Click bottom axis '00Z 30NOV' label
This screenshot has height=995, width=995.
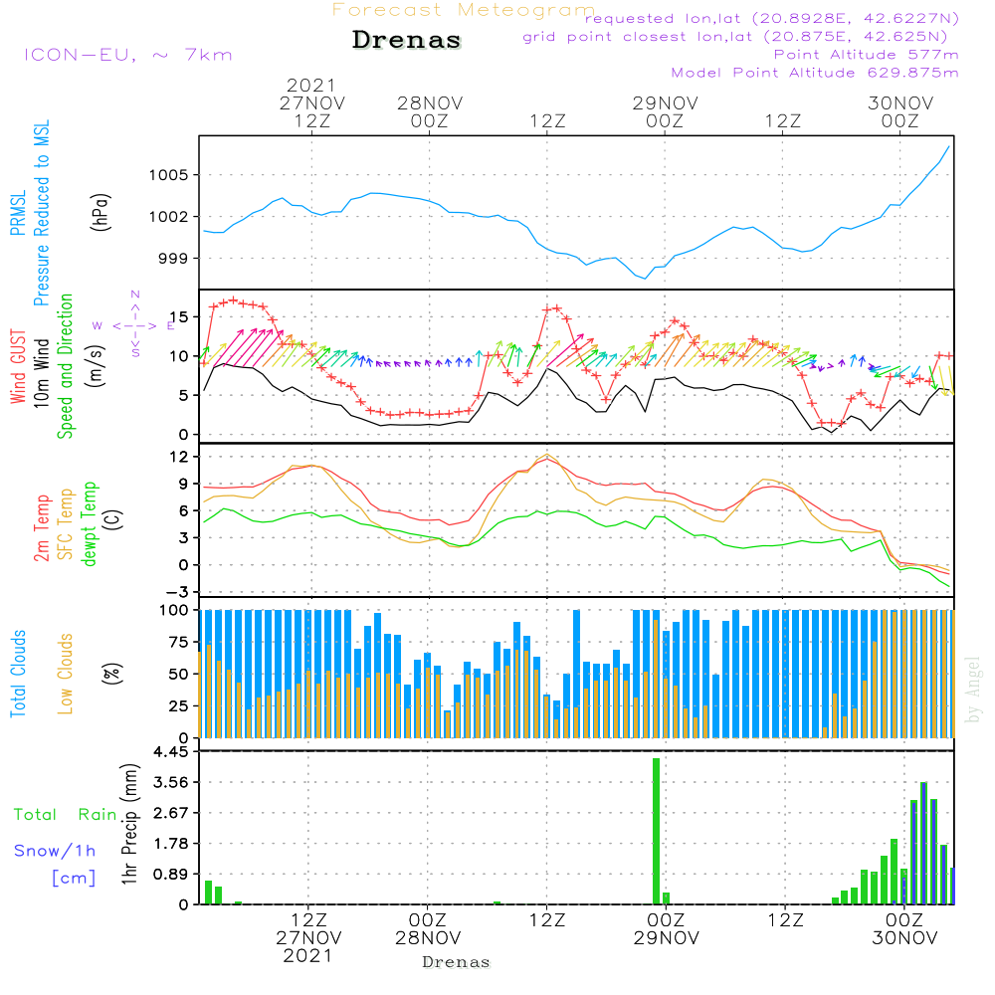point(903,929)
